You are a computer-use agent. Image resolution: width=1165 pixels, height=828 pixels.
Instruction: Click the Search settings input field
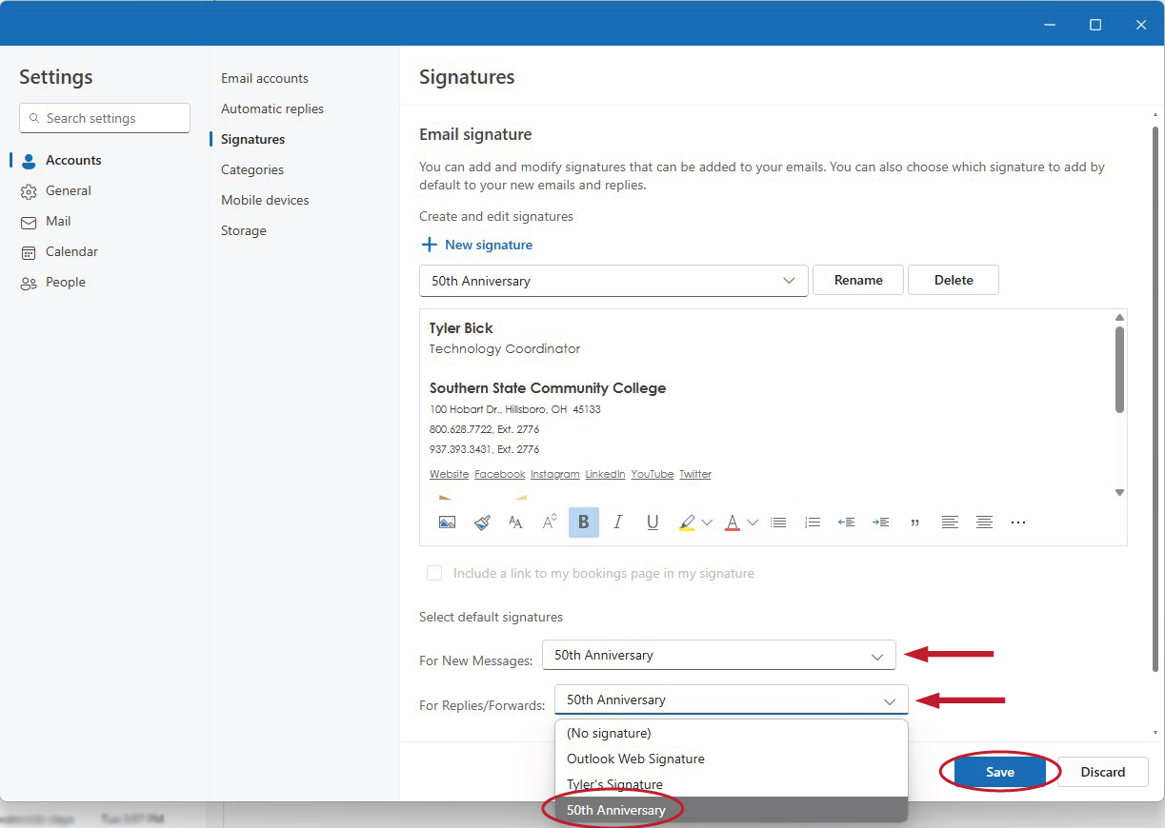tap(105, 118)
